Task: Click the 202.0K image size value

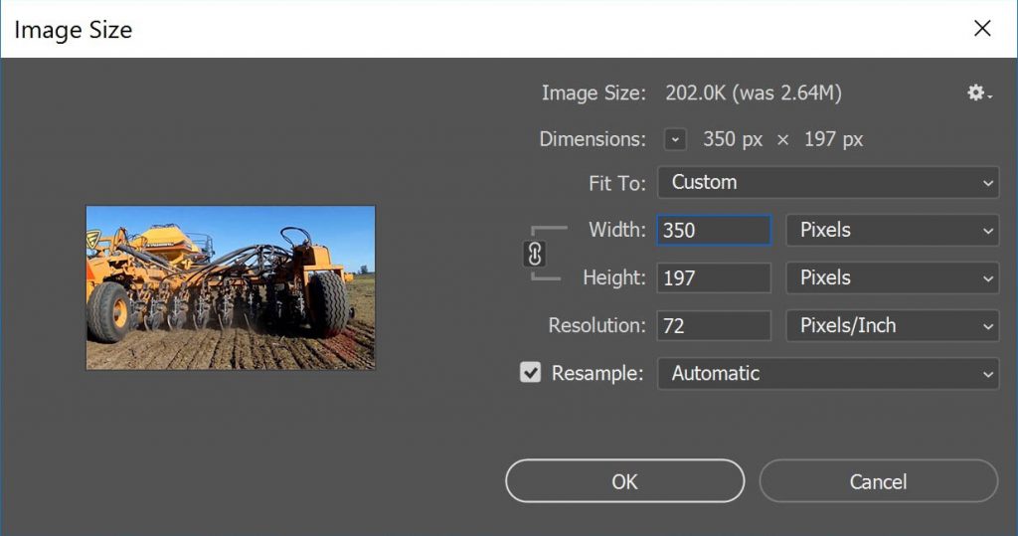Action: coord(695,92)
